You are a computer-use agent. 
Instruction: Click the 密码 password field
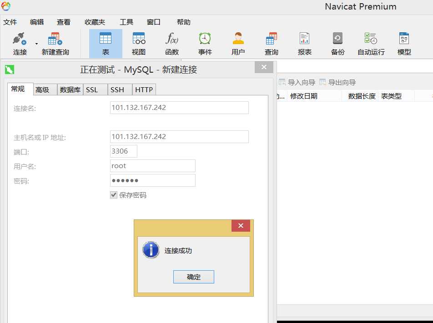coord(153,180)
